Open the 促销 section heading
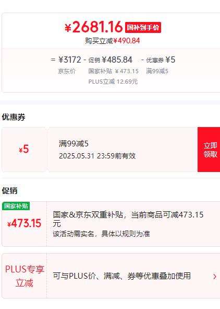Image resolution: width=220 pixels, height=309 pixels. [9, 191]
